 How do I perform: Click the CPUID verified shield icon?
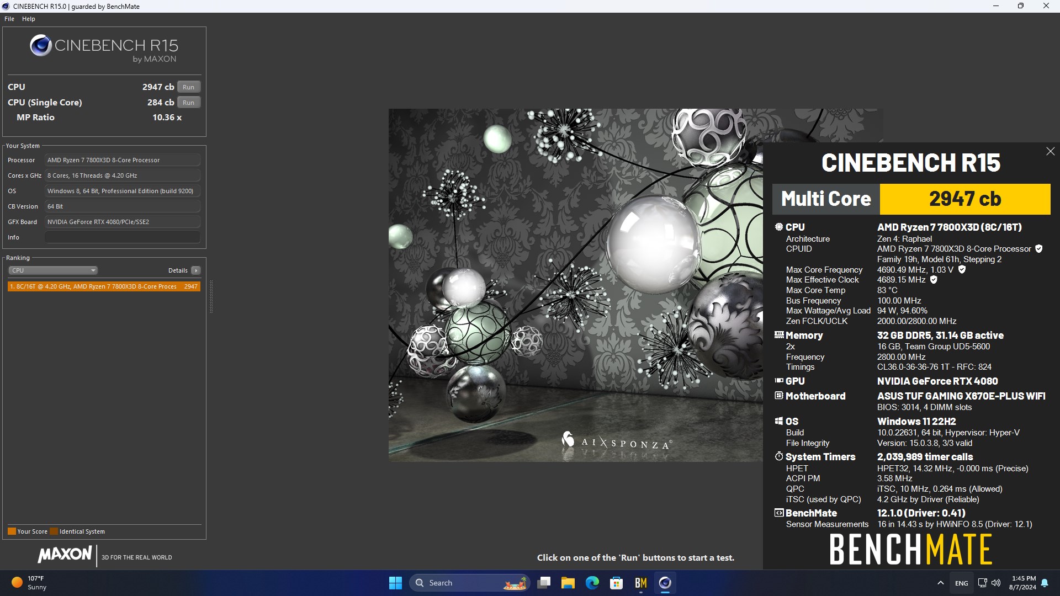click(1038, 249)
